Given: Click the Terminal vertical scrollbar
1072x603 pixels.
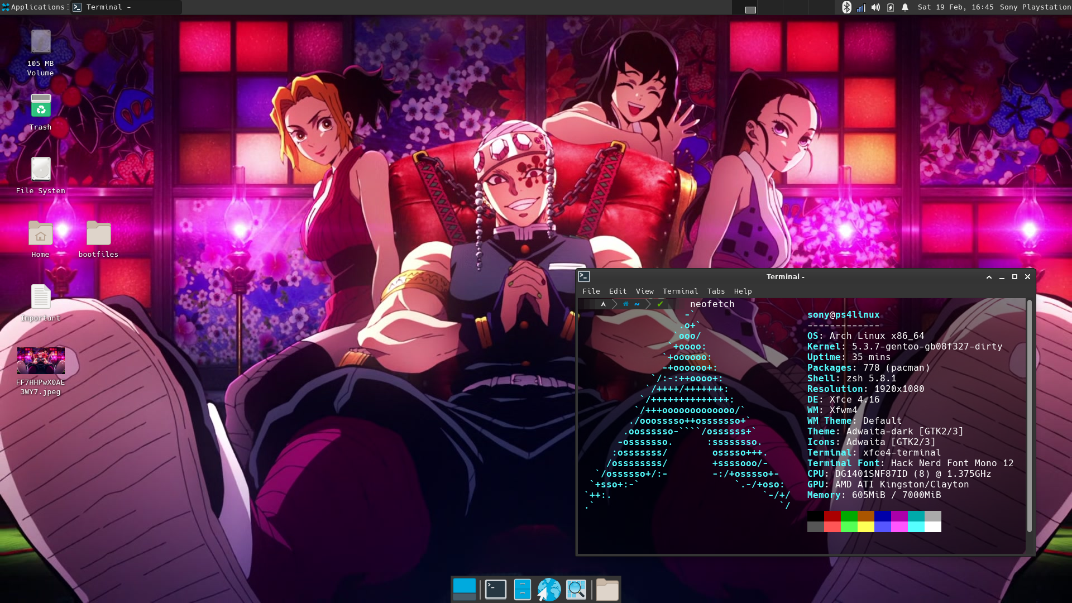Looking at the screenshot, I should (1029, 416).
